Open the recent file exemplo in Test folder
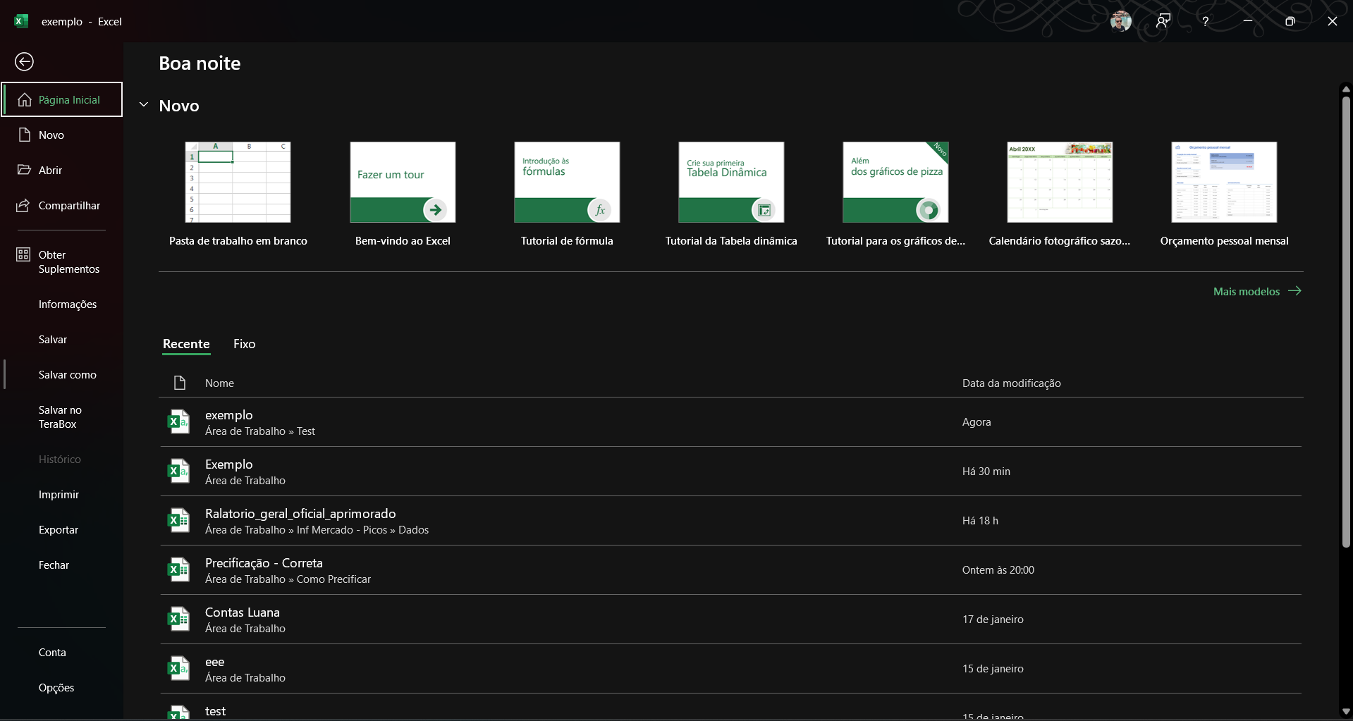1353x721 pixels. [731, 422]
